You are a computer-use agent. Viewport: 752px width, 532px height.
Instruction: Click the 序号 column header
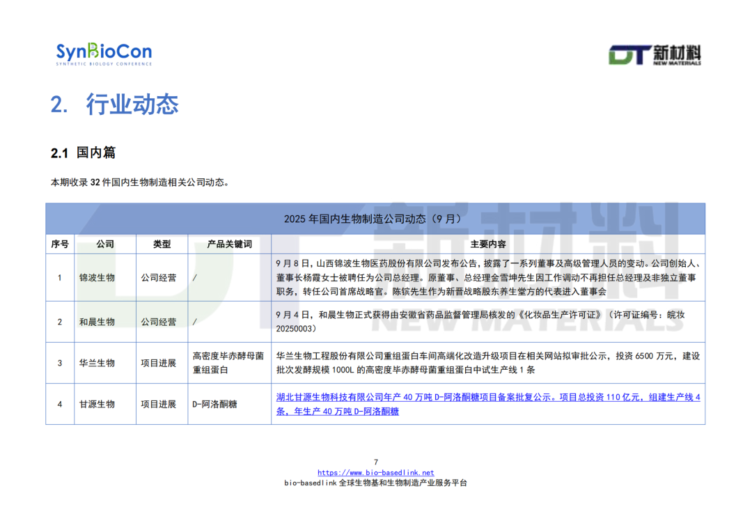60,244
